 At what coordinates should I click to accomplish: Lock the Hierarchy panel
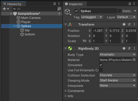(x=55, y=4)
